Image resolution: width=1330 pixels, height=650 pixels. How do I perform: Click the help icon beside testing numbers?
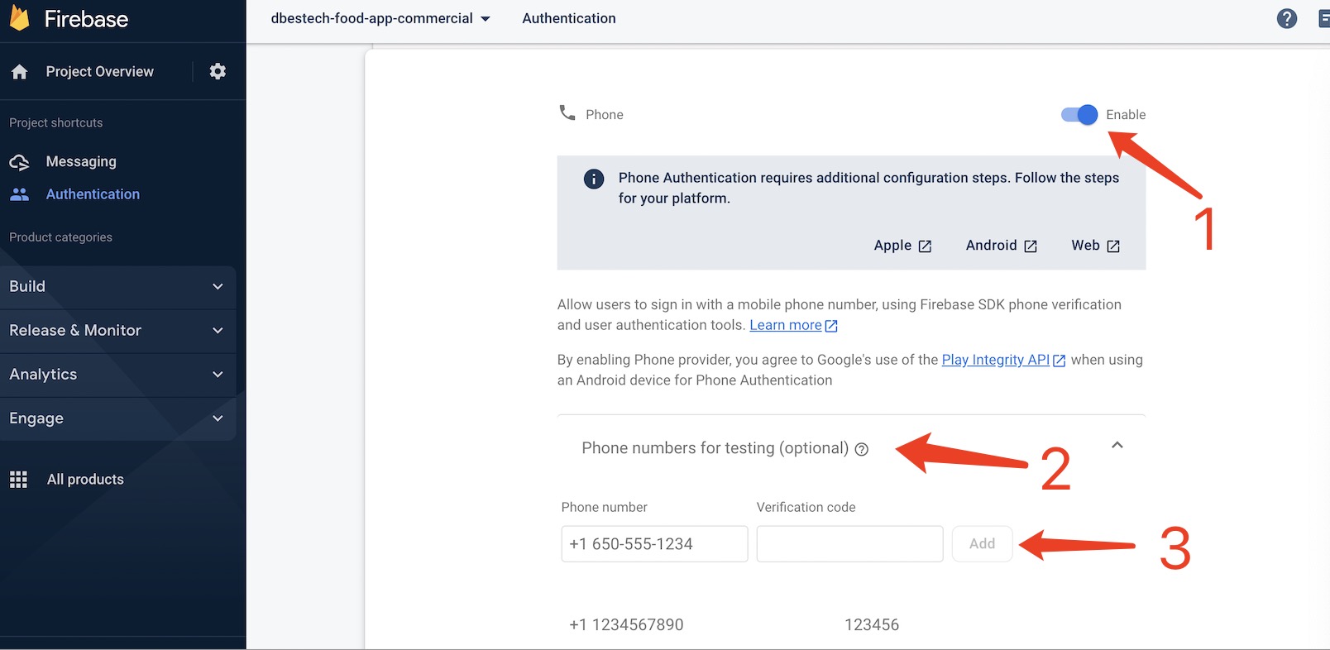point(862,449)
